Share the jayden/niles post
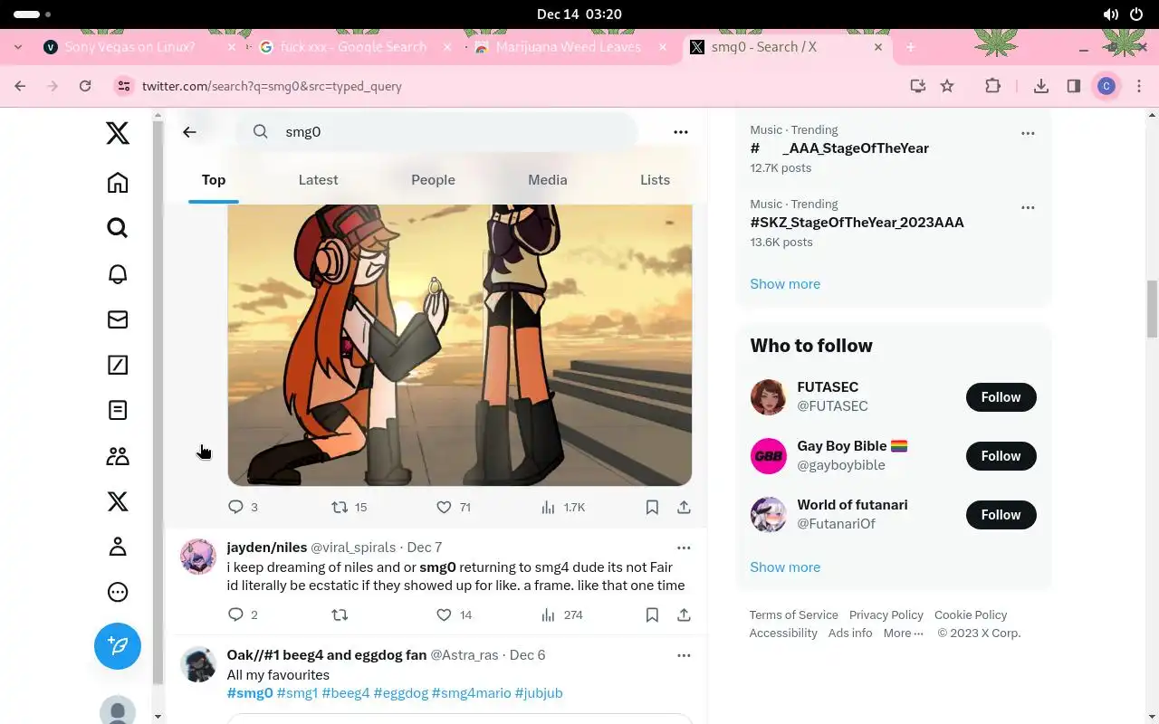 684,614
